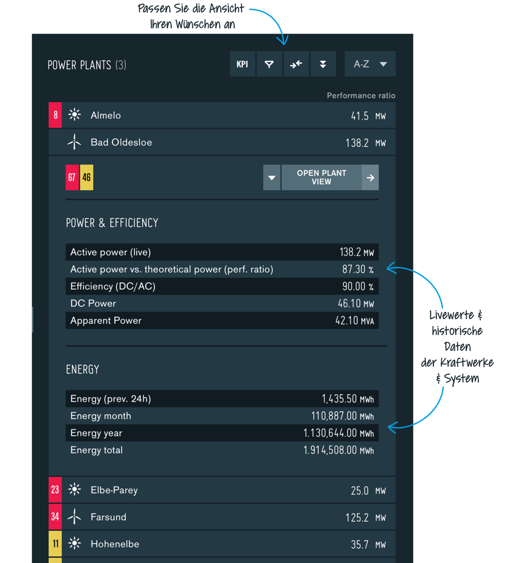506x563 pixels.
Task: Click the yellow 46 warning badge
Action: tap(87, 177)
